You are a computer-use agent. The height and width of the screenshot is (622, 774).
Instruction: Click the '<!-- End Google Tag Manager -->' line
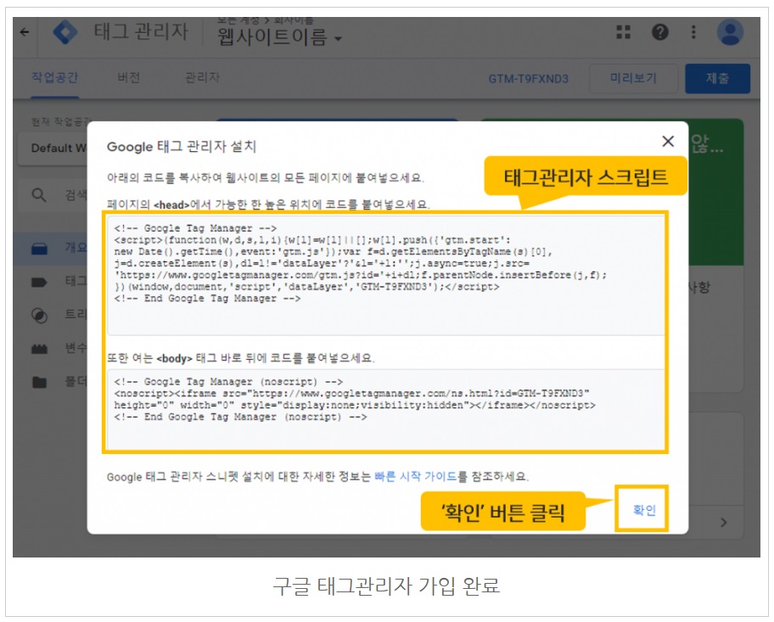click(x=207, y=299)
